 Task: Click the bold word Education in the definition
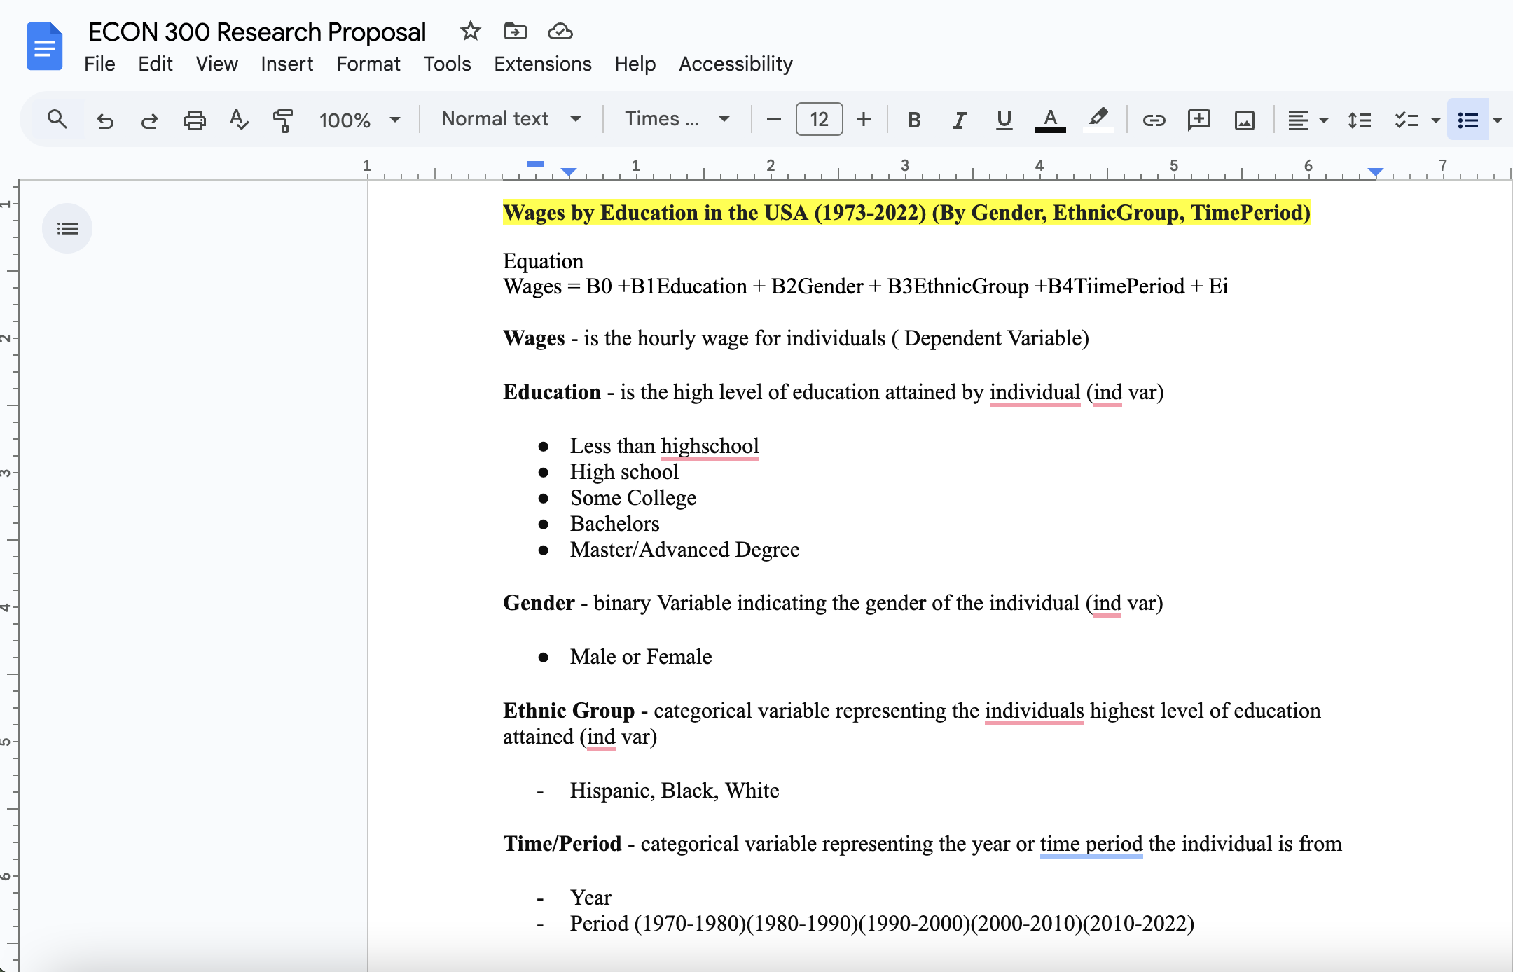tap(552, 392)
